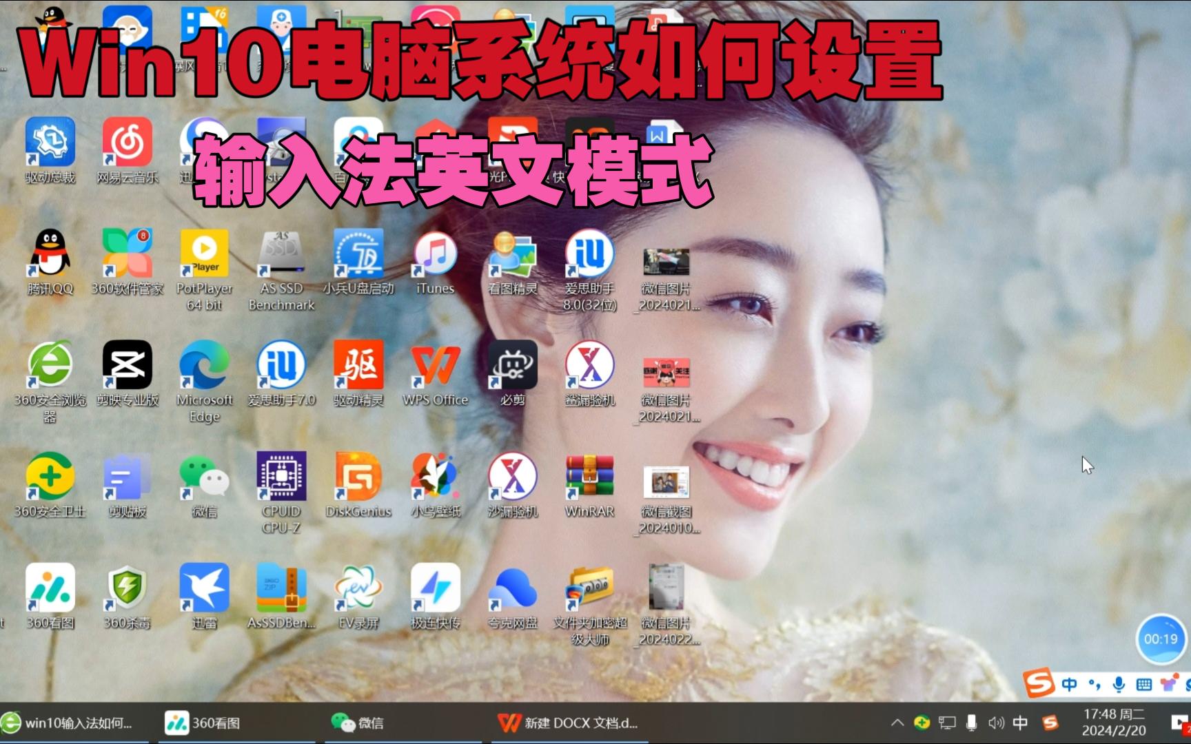The height and width of the screenshot is (744, 1191).
Task: Open 360 tray icon in taskbar
Action: coord(922,723)
